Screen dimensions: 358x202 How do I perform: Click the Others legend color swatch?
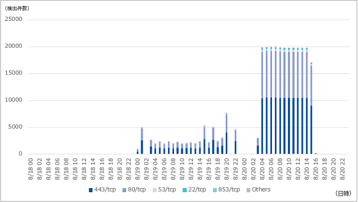tap(249, 190)
